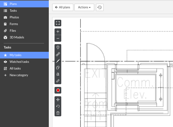Open the red color picker swatch
The height and width of the screenshot is (127, 173).
click(58, 90)
